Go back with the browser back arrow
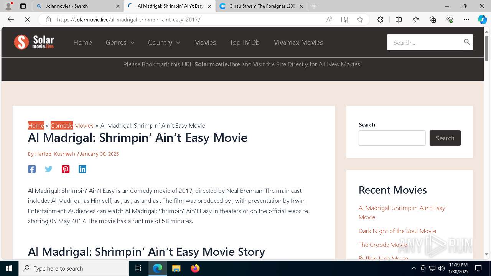The image size is (491, 276). 11,20
